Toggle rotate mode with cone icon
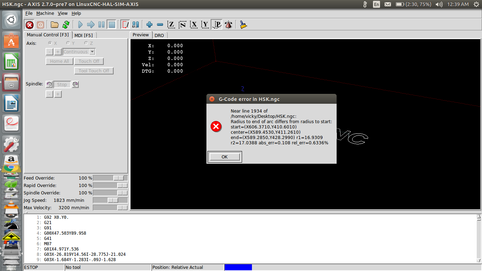The image size is (482, 271). 228,25
